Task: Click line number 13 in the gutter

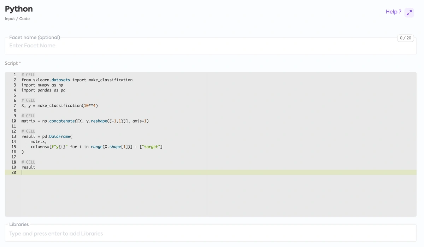Action: pyautogui.click(x=14, y=136)
